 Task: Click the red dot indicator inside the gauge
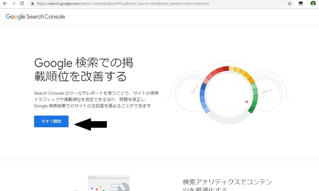pyautogui.click(x=247, y=101)
